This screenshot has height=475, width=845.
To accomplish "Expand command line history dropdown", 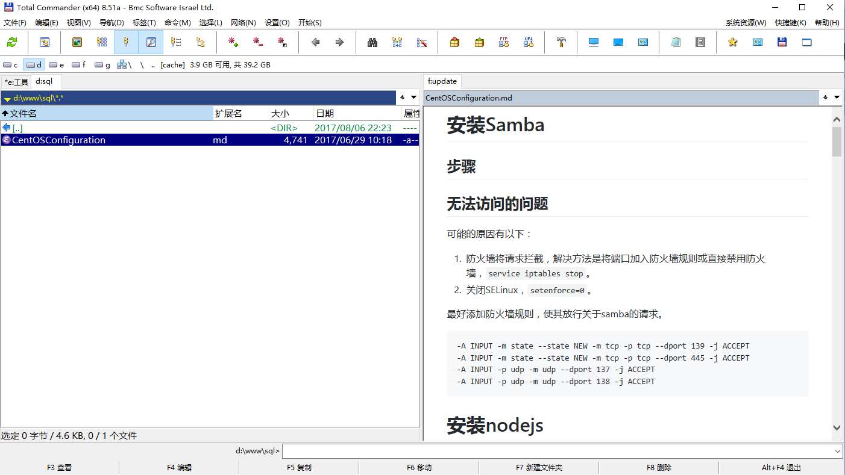I will click(x=838, y=451).
